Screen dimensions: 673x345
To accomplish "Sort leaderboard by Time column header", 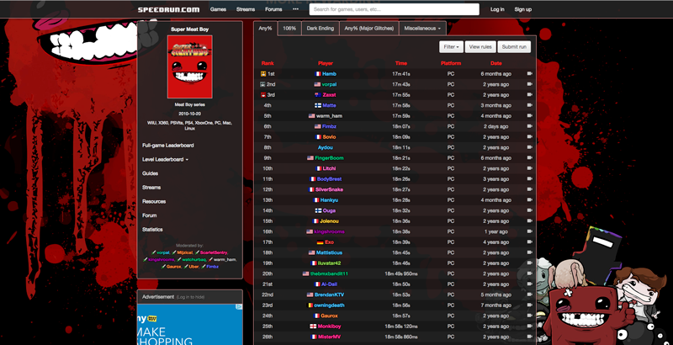I will pos(401,63).
